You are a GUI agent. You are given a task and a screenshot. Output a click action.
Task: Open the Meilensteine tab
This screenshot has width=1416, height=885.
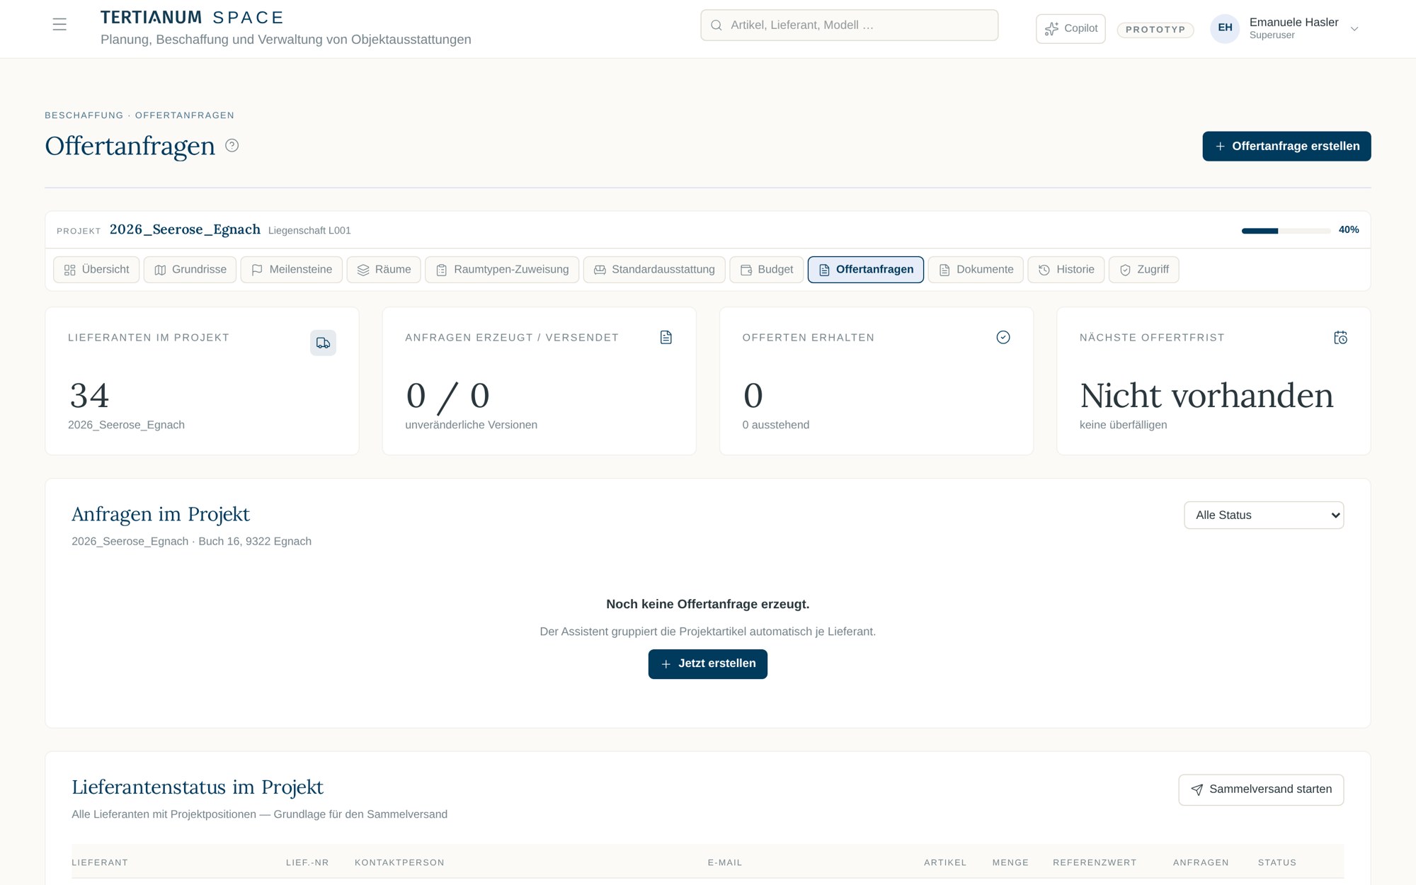click(291, 270)
